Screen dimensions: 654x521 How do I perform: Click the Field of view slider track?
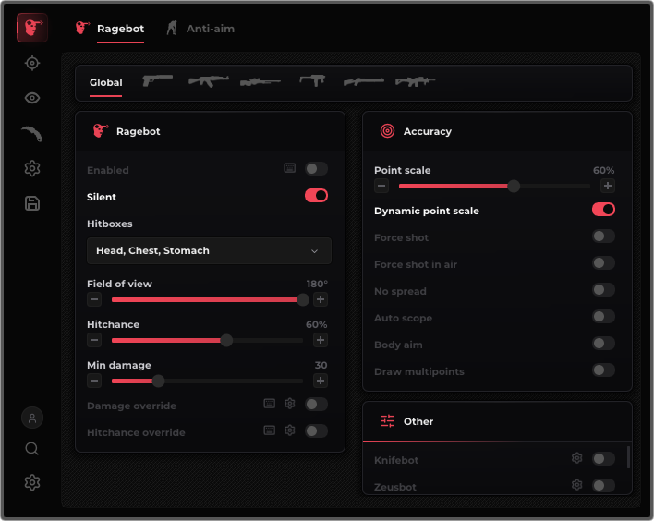coord(207,299)
